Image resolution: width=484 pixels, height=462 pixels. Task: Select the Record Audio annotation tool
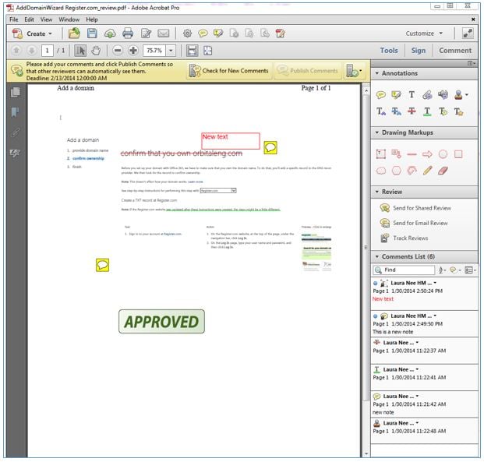tap(443, 94)
